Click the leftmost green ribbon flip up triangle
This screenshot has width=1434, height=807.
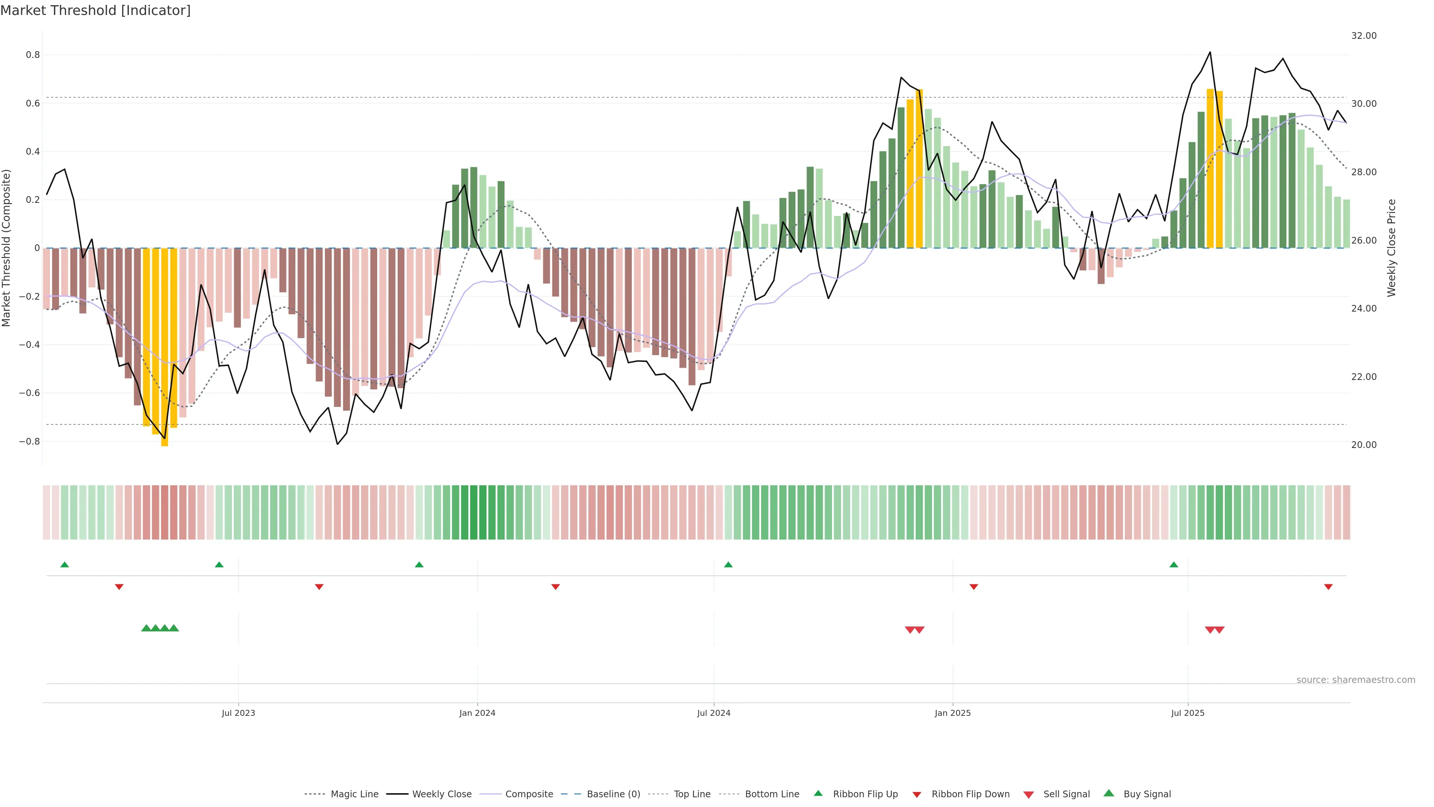coord(65,565)
